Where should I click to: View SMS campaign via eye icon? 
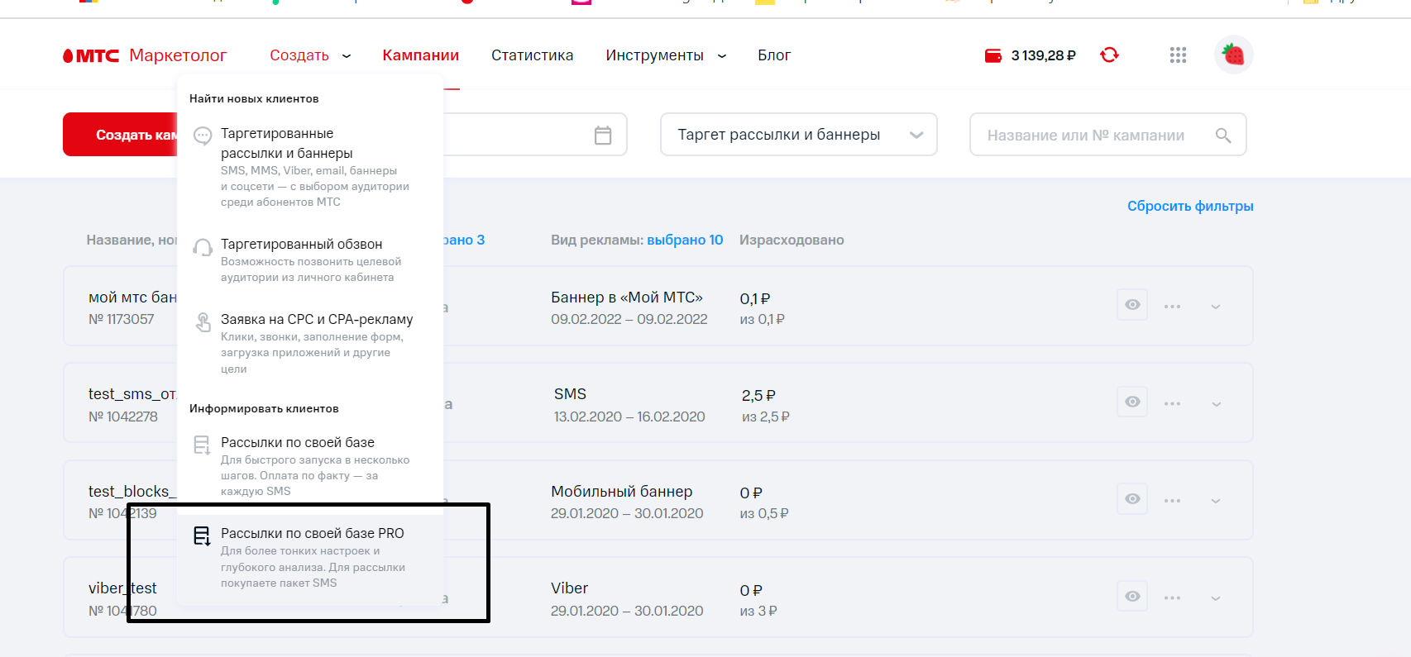pos(1132,402)
